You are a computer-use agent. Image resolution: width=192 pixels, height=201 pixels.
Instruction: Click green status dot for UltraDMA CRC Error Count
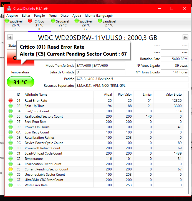11,180
